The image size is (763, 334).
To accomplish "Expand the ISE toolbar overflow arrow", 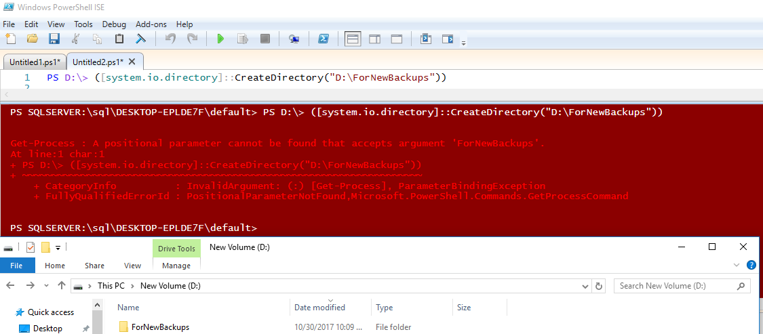I will pyautogui.click(x=464, y=43).
